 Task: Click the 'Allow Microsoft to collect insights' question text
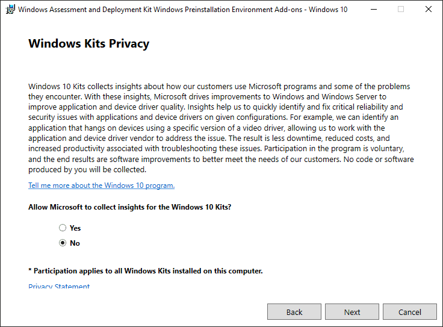[129, 207]
